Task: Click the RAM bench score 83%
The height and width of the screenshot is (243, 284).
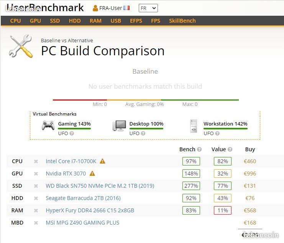Action: click(x=191, y=210)
